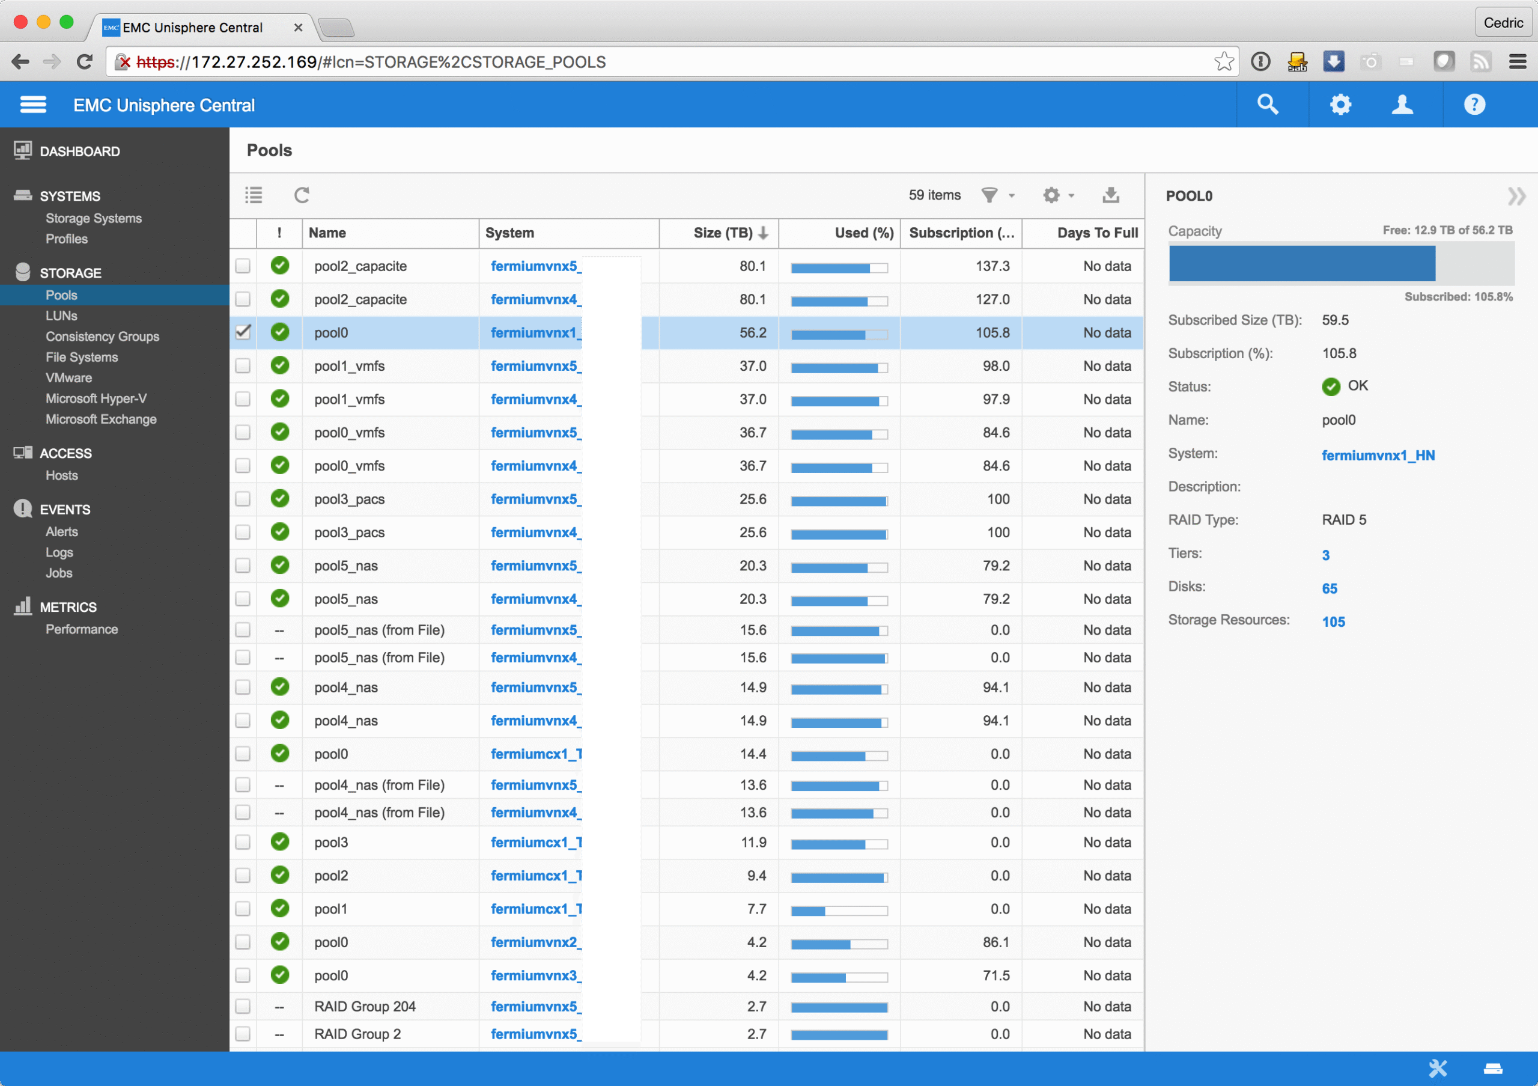Viewport: 1538px width, 1086px height.
Task: Open Performance under Metrics
Action: point(82,629)
